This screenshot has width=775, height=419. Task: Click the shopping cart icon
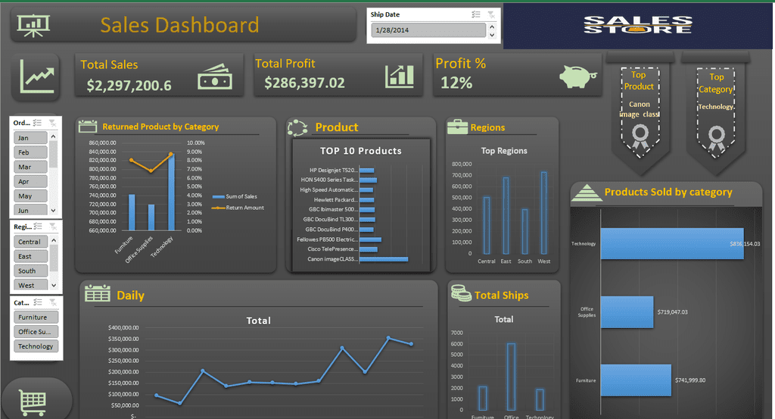click(x=33, y=402)
